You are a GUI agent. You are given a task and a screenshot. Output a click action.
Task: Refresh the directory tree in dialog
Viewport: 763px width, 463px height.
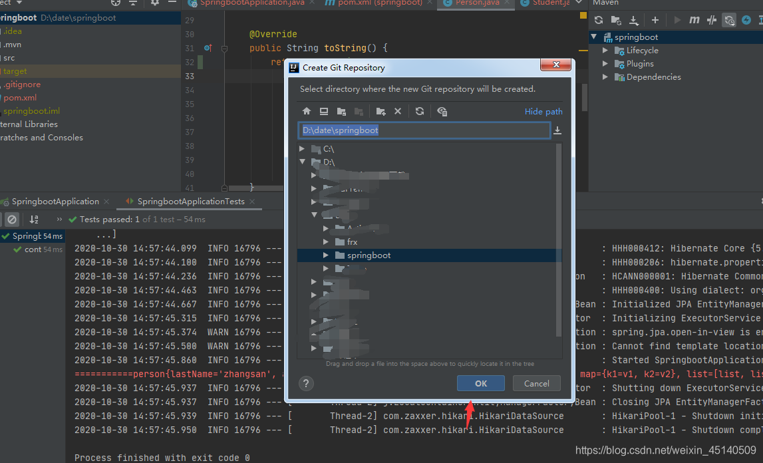420,111
